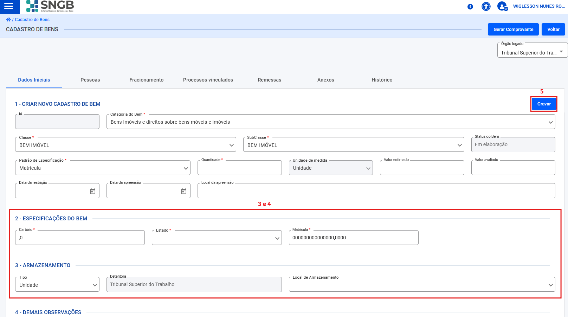Open Processos vinculados tab
568x317 pixels.
[x=208, y=80]
